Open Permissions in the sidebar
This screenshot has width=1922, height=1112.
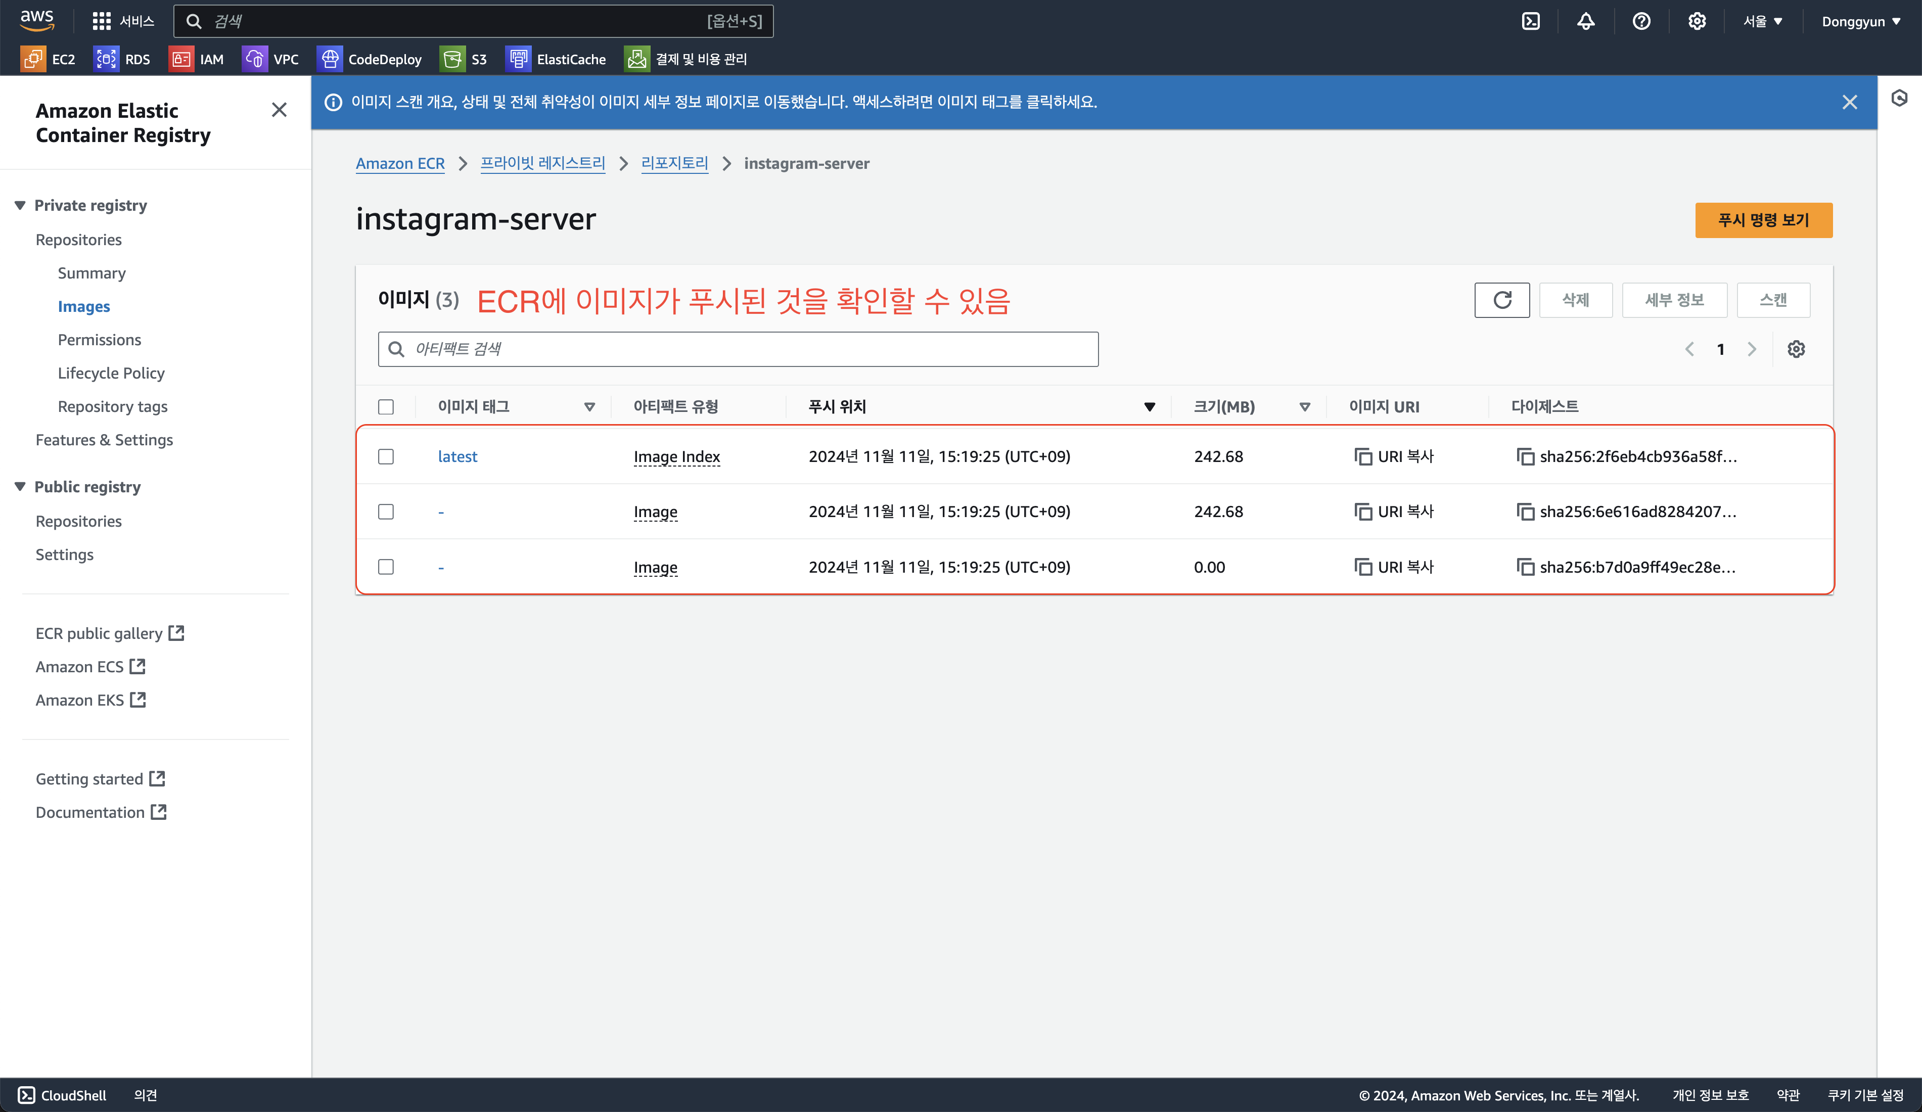pos(99,339)
